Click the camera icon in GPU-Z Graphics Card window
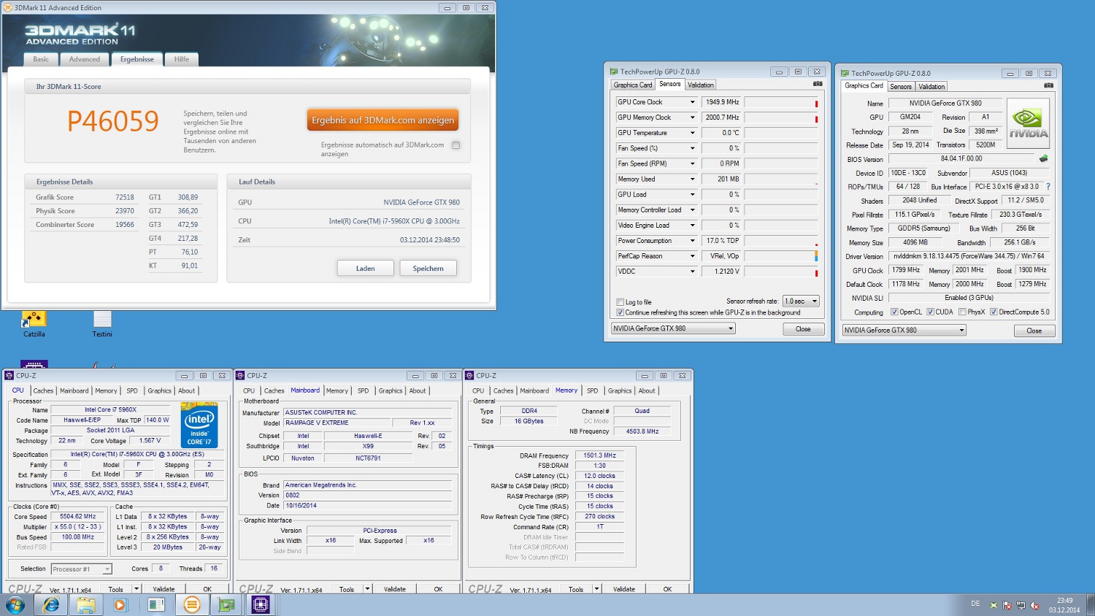Viewport: 1095px width, 616px height. (1048, 85)
